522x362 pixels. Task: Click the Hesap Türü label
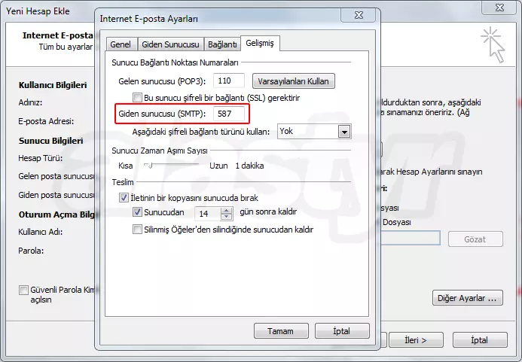click(40, 158)
